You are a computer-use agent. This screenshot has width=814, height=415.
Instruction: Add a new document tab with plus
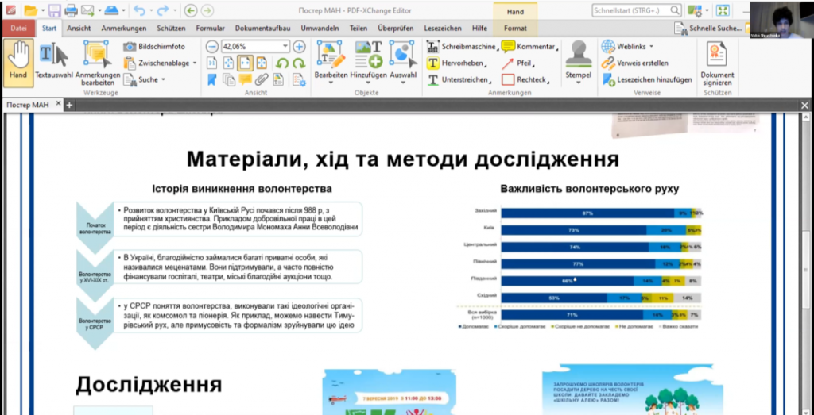(x=68, y=106)
